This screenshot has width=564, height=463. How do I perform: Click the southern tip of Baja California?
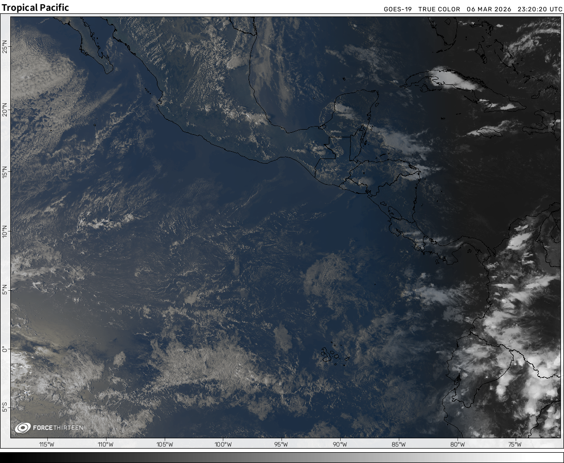(107, 67)
